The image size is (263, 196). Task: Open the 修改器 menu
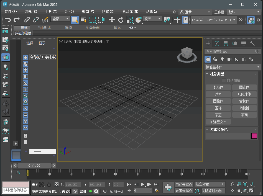130,12
